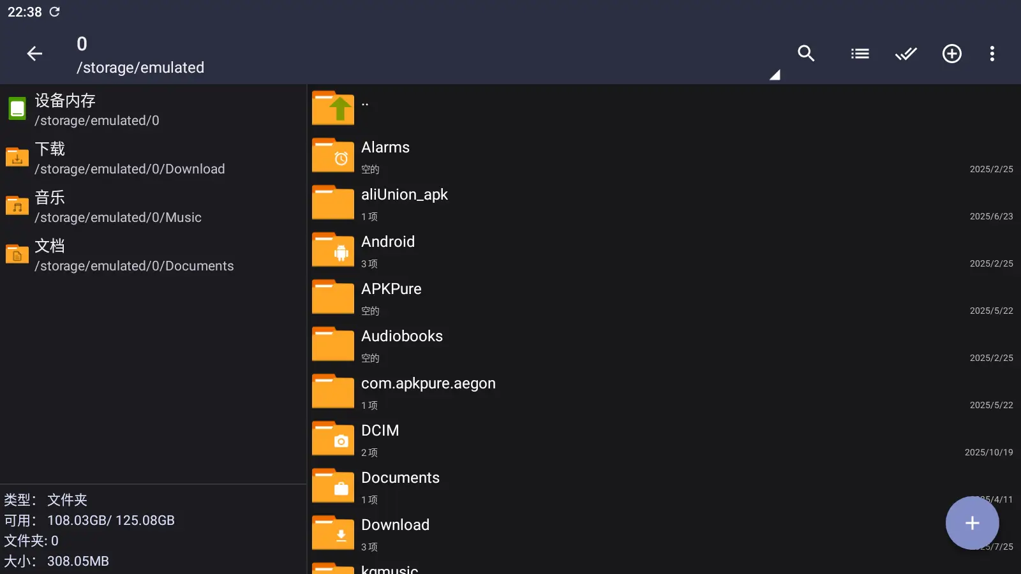Switch the list view mode icon
1021x574 pixels.
[x=860, y=54]
